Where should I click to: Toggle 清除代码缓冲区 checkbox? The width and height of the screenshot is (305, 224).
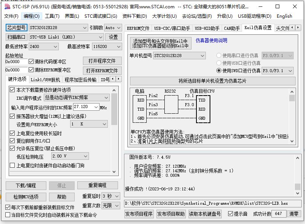[31, 62]
